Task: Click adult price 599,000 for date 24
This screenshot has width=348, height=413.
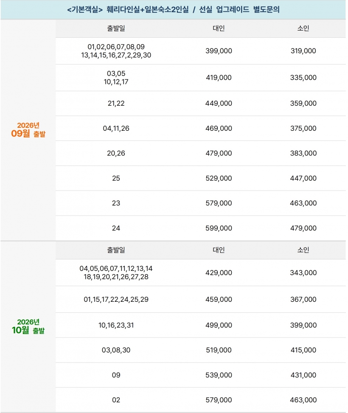Action: pos(219,228)
